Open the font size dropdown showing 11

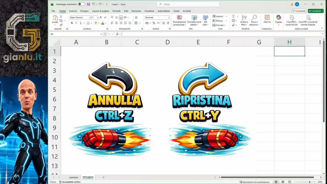(97, 18)
